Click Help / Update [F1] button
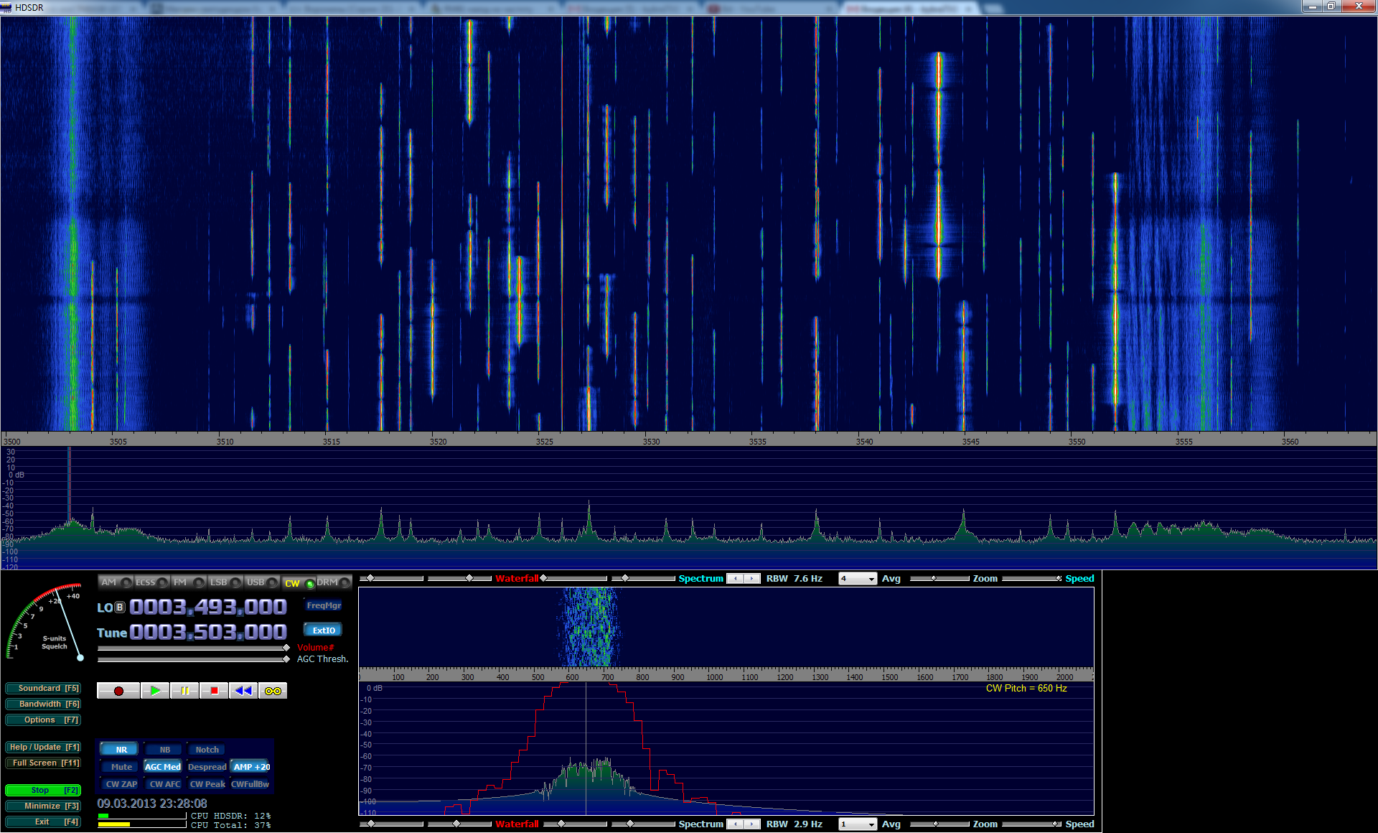 [43, 748]
